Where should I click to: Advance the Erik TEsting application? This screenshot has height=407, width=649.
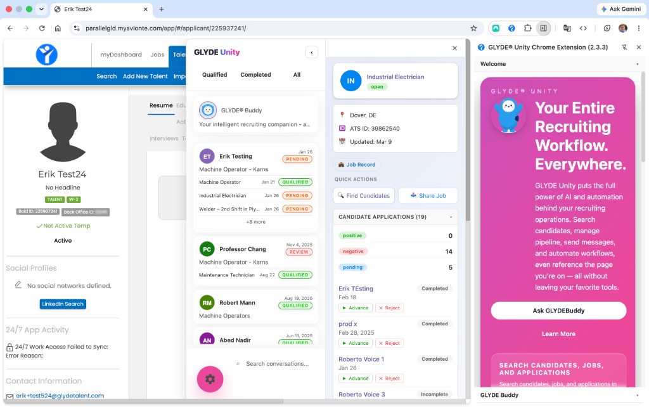coord(356,307)
